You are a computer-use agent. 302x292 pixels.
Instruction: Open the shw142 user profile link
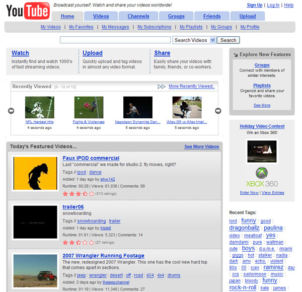[x=108, y=179]
